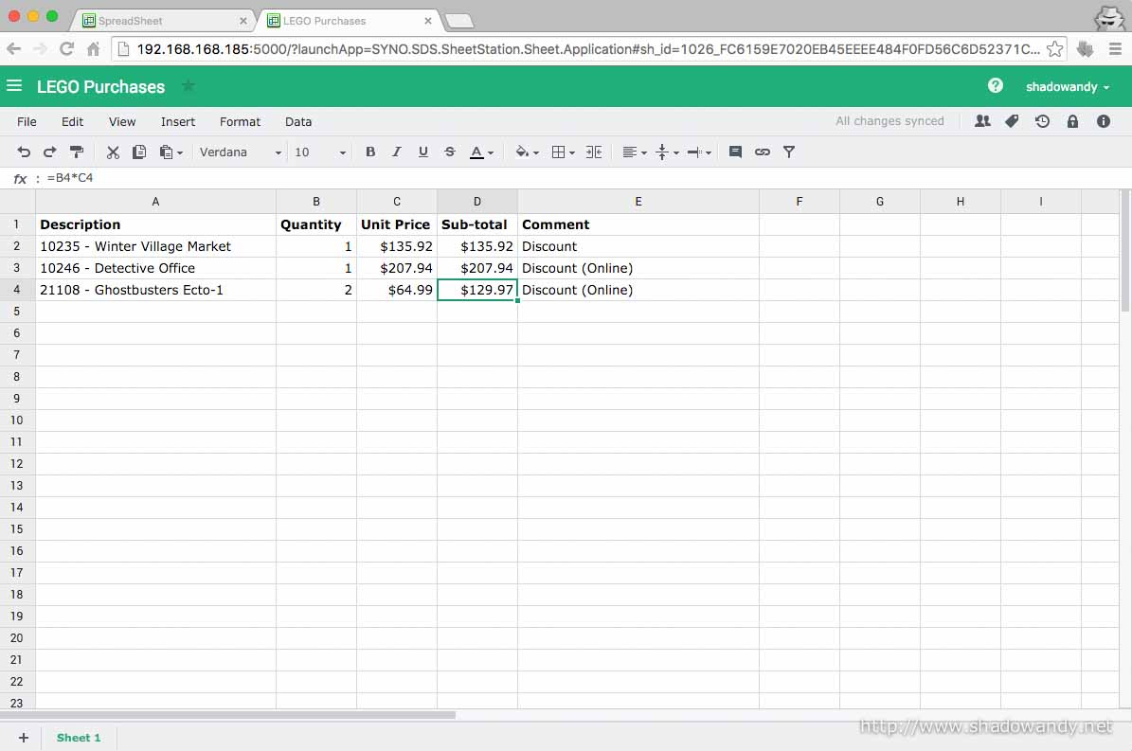This screenshot has height=751, width=1132.
Task: Toggle Bold formatting
Action: tap(370, 152)
